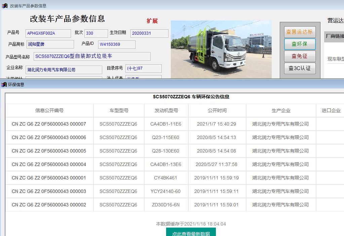Select record number ending 000001
The height and width of the screenshot is (236, 344).
(49, 178)
